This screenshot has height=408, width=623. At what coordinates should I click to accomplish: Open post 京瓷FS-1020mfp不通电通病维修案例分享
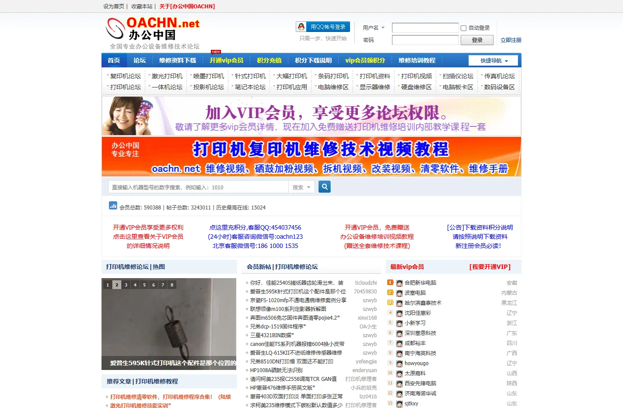pos(298,300)
